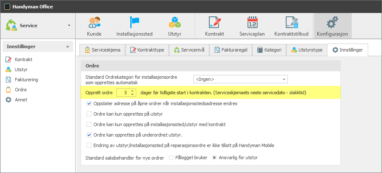Switch to the Utstyrstype tab
Image resolution: width=382 pixels, height=173 pixels.
point(306,50)
